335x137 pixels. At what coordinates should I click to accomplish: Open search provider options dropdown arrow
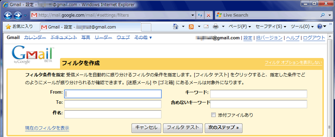(x=329, y=15)
